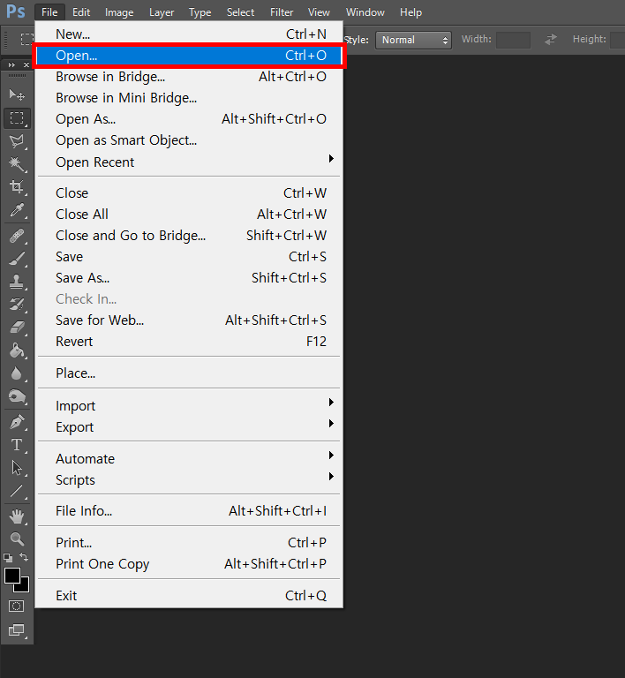Open the Image menu

119,12
